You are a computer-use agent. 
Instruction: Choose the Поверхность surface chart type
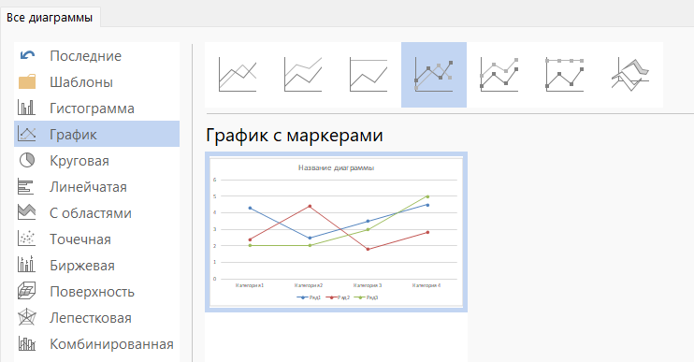[97, 291]
